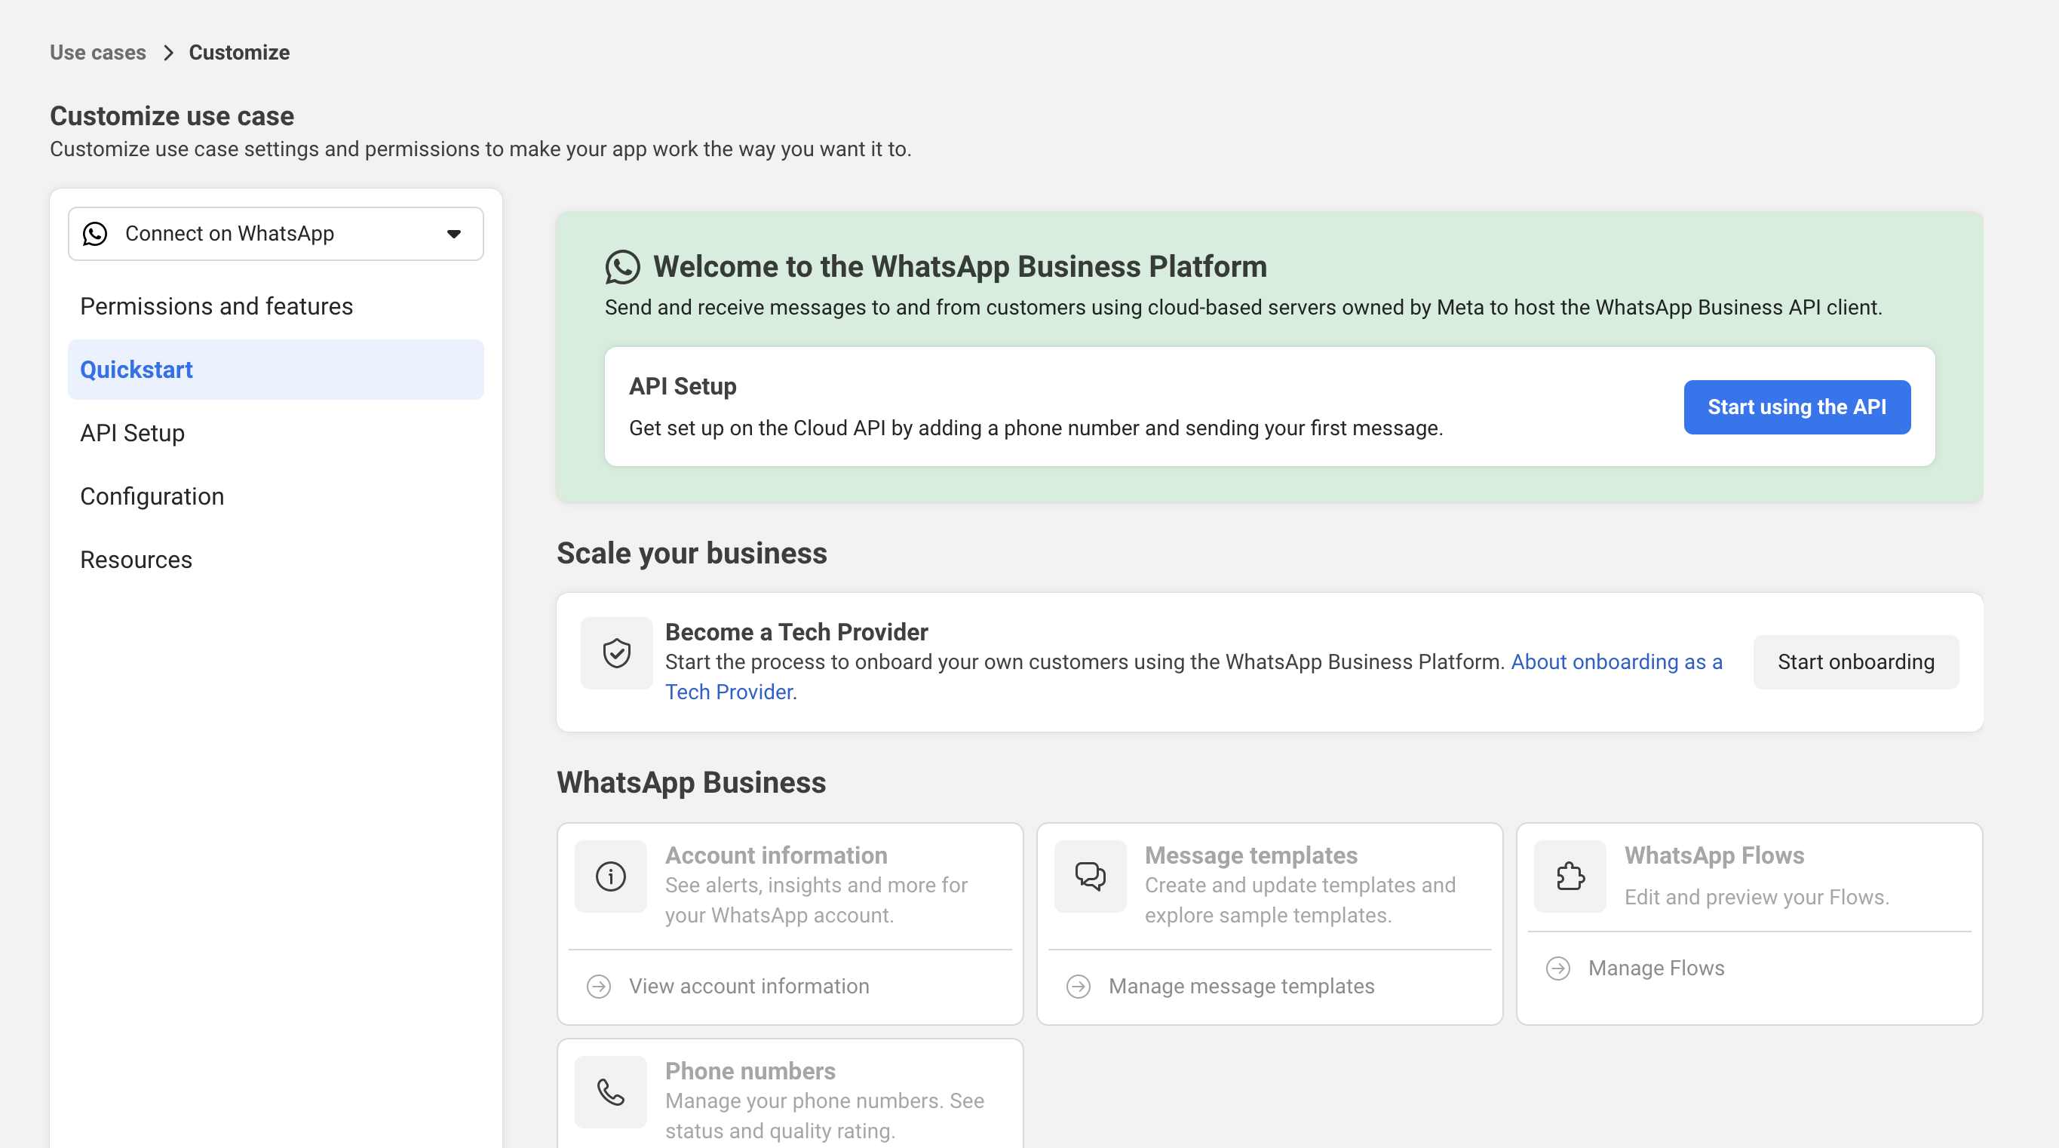
Task: Click WhatsApp logo beside Welcome heading
Action: point(622,267)
